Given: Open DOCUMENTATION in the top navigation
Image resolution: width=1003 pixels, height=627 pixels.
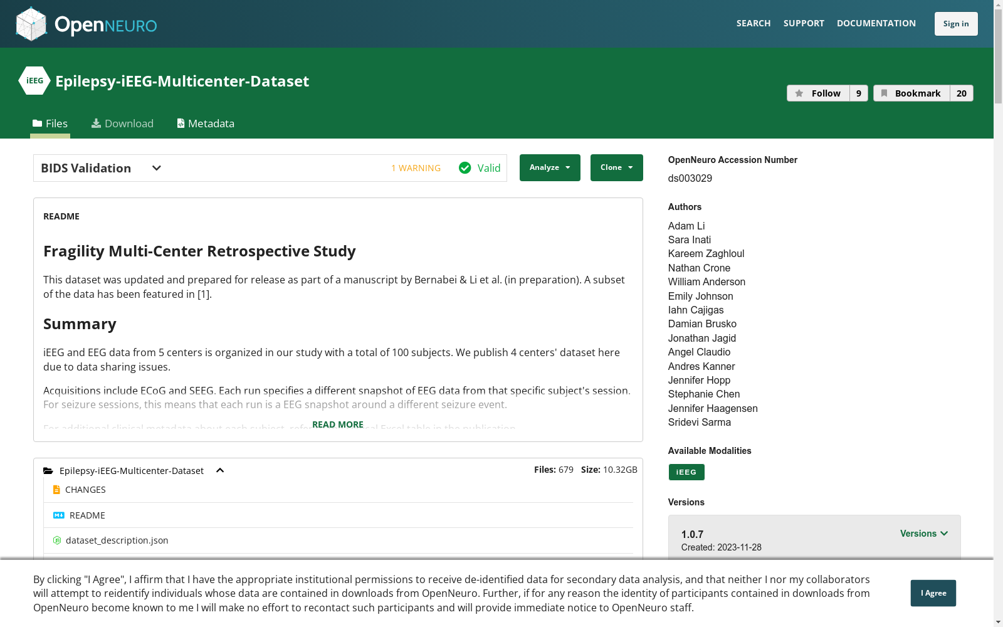Looking at the screenshot, I should coord(876,23).
